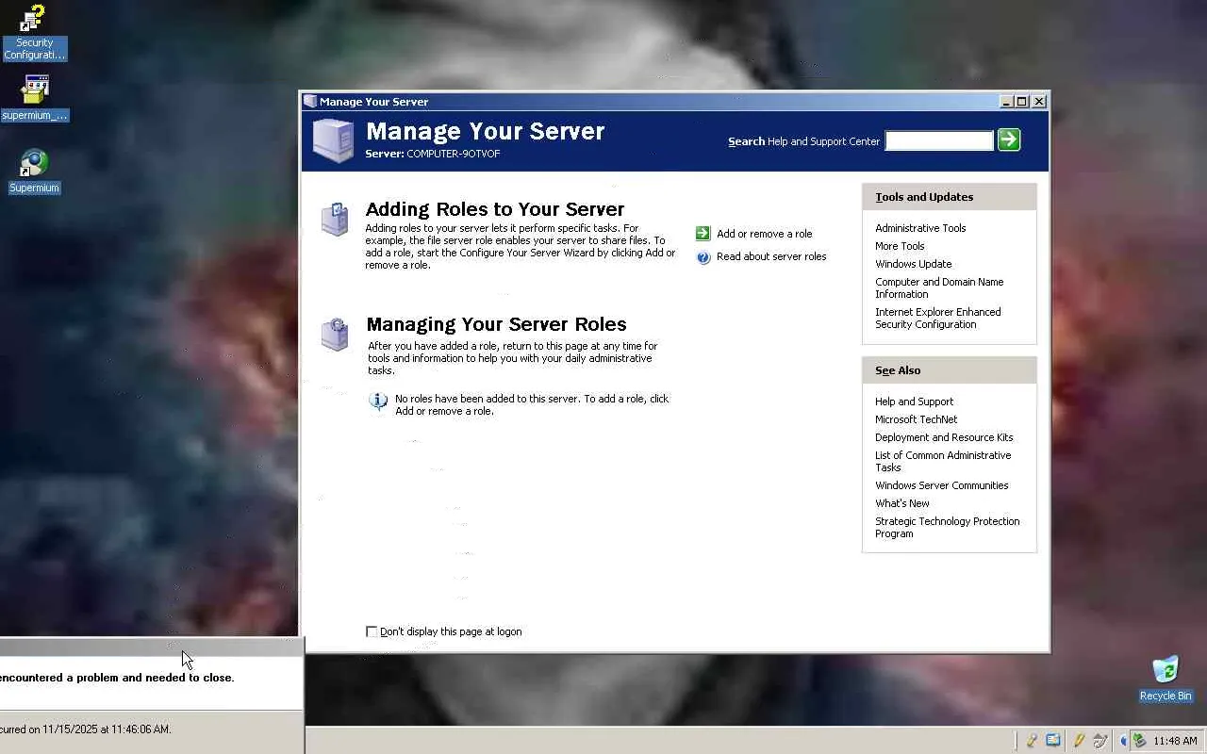
Task: Click the error dialog's 11/15/2025 timestamp line
Action: click(86, 729)
